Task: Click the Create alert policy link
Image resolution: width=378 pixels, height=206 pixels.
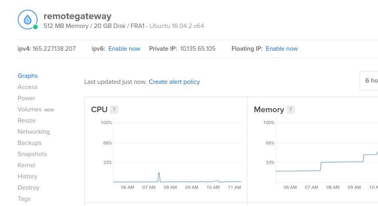Action: pyautogui.click(x=174, y=82)
